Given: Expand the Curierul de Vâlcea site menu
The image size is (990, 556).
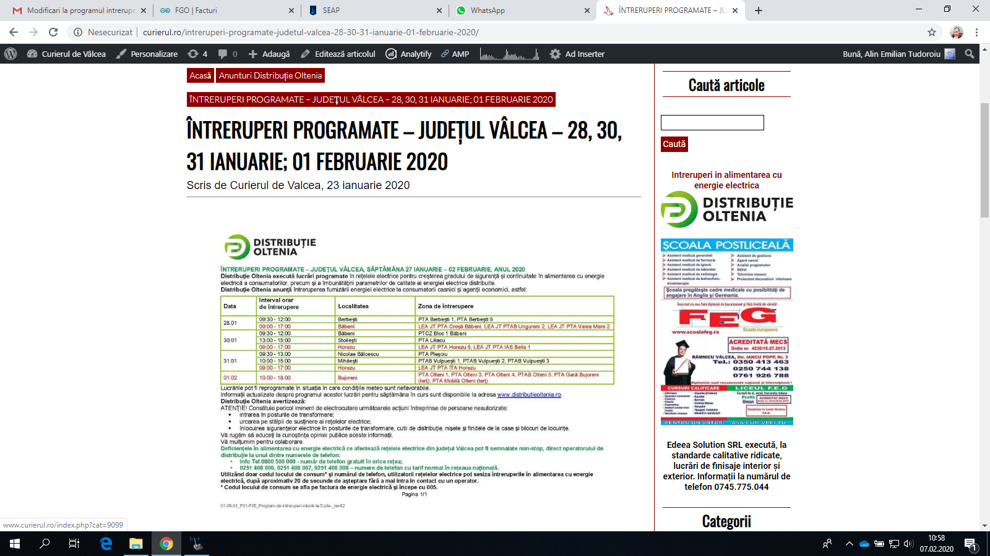Looking at the screenshot, I should [x=66, y=54].
